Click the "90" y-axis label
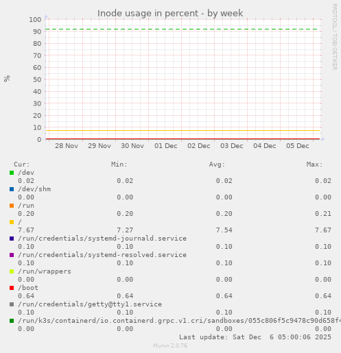This screenshot has height=353, width=341. click(x=37, y=32)
